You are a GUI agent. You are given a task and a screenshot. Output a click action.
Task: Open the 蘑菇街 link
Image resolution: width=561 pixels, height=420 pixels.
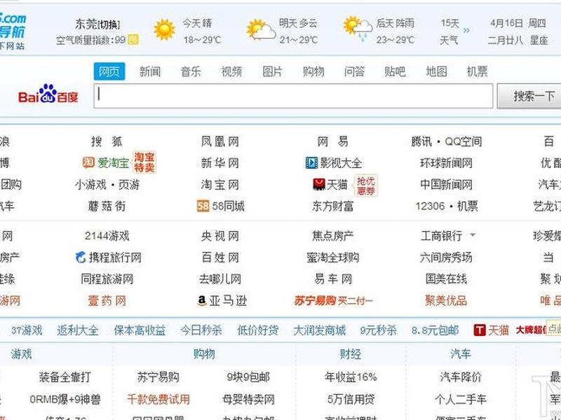pos(107,206)
